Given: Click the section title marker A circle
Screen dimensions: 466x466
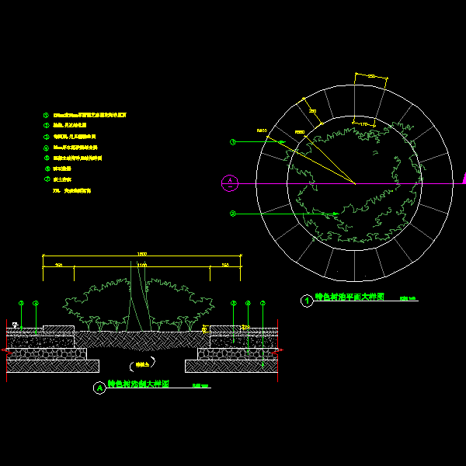Looking at the screenshot, I should [99, 388].
